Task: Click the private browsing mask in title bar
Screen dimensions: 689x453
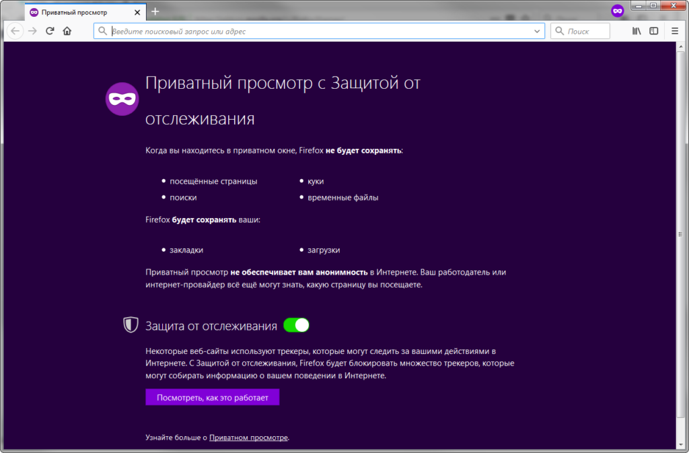Action: point(618,11)
